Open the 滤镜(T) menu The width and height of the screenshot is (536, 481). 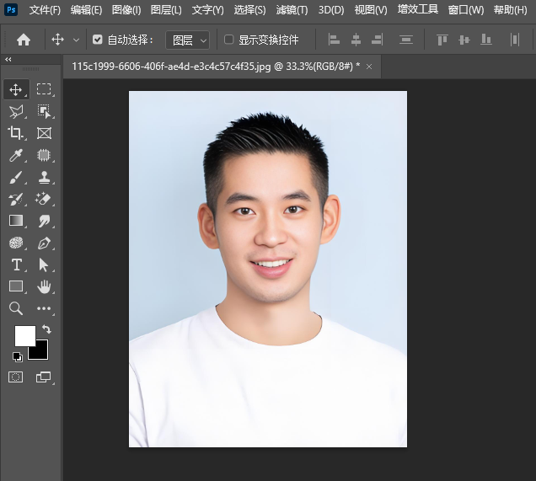pos(292,10)
